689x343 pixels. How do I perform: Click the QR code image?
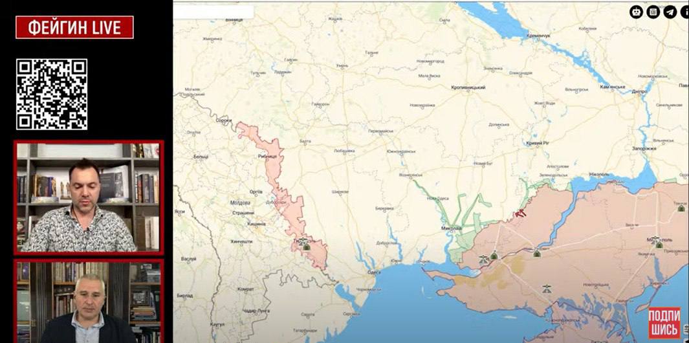(52, 94)
